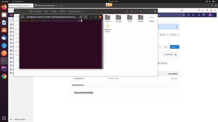Viewport: 218px width, 122px height.
Task: Copy commit SHA 4937588d with copy icon
Action: 176,55
